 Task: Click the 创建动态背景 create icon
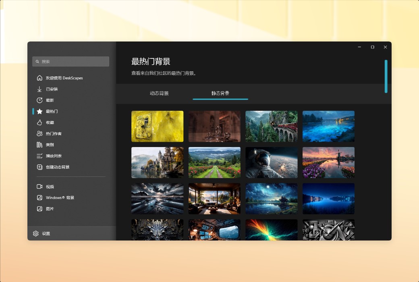coord(39,167)
